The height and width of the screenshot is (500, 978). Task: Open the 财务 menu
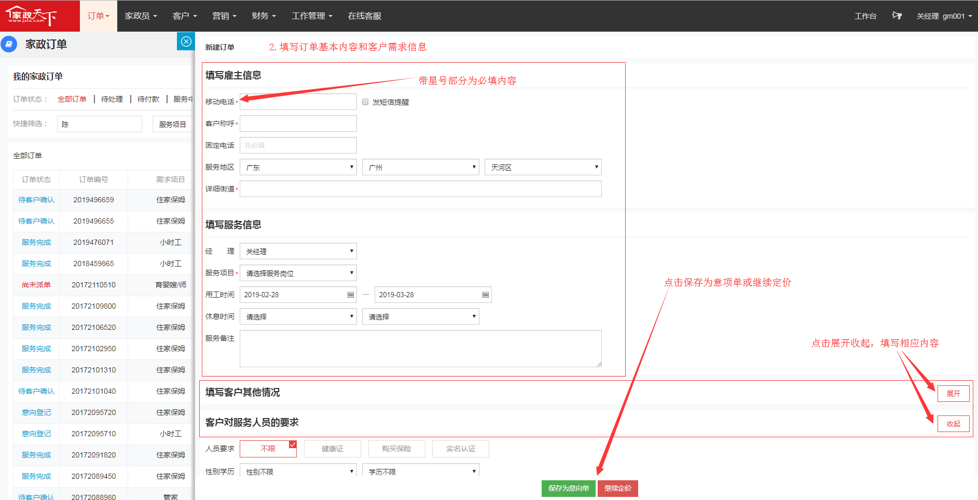[x=264, y=16]
